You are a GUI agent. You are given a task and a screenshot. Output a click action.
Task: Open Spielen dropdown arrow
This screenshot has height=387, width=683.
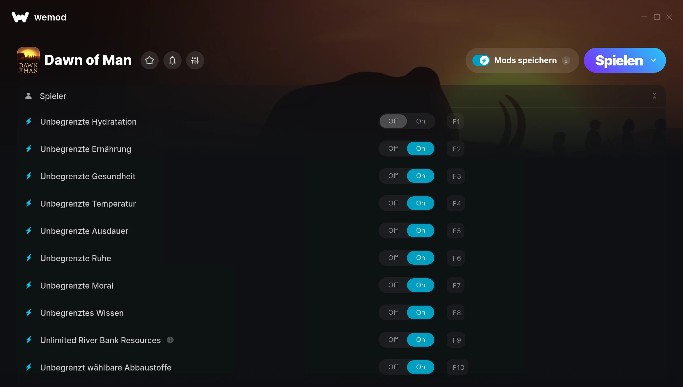click(653, 60)
